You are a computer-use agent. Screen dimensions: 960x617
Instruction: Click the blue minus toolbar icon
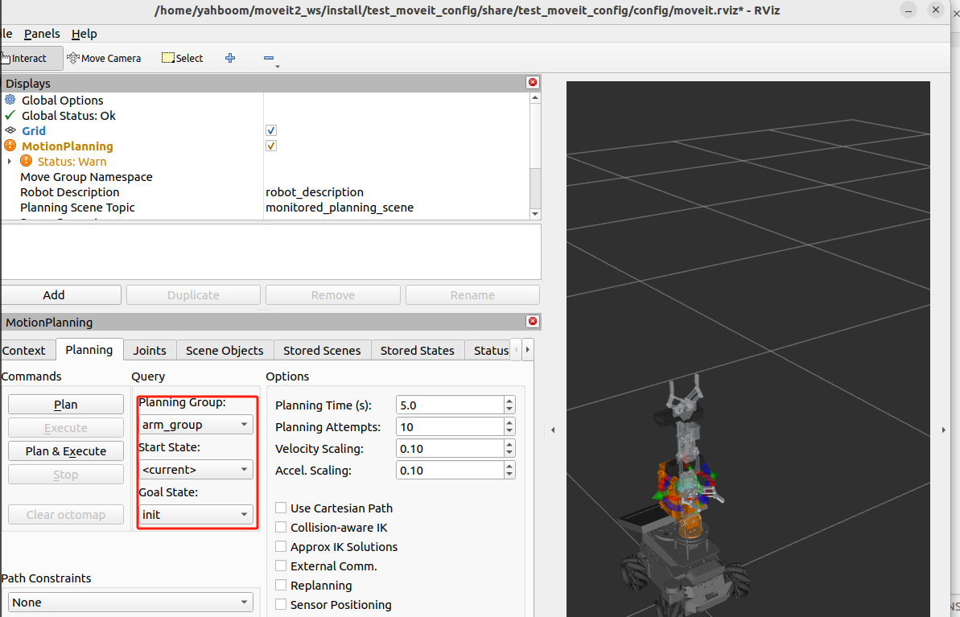(269, 58)
